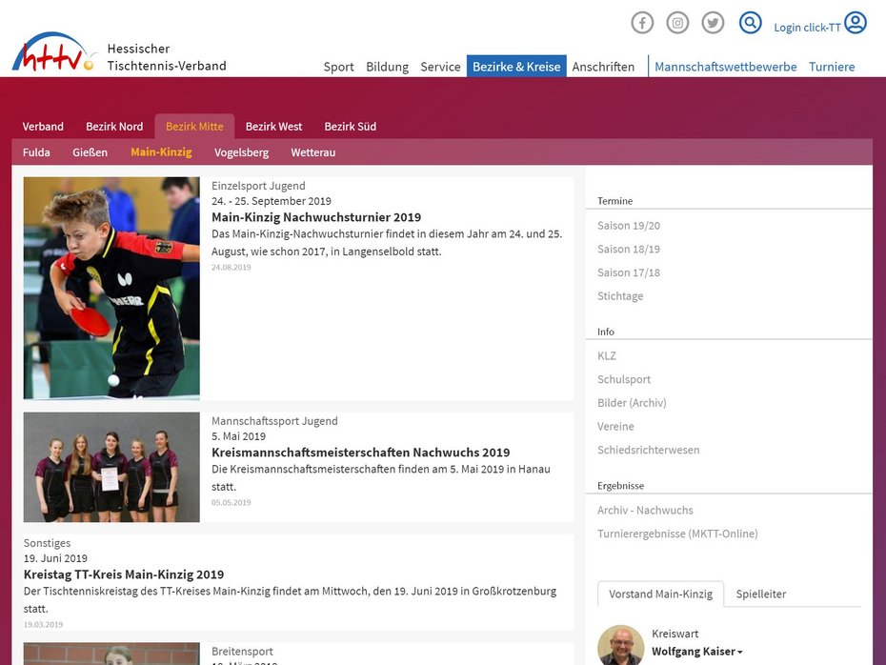Open the Bilder (Archiv) link
Screen dimensions: 886x665
(632, 403)
